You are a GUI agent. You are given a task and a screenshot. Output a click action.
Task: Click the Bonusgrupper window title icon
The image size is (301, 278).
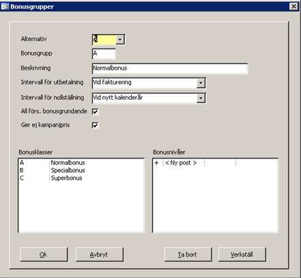(x=5, y=6)
